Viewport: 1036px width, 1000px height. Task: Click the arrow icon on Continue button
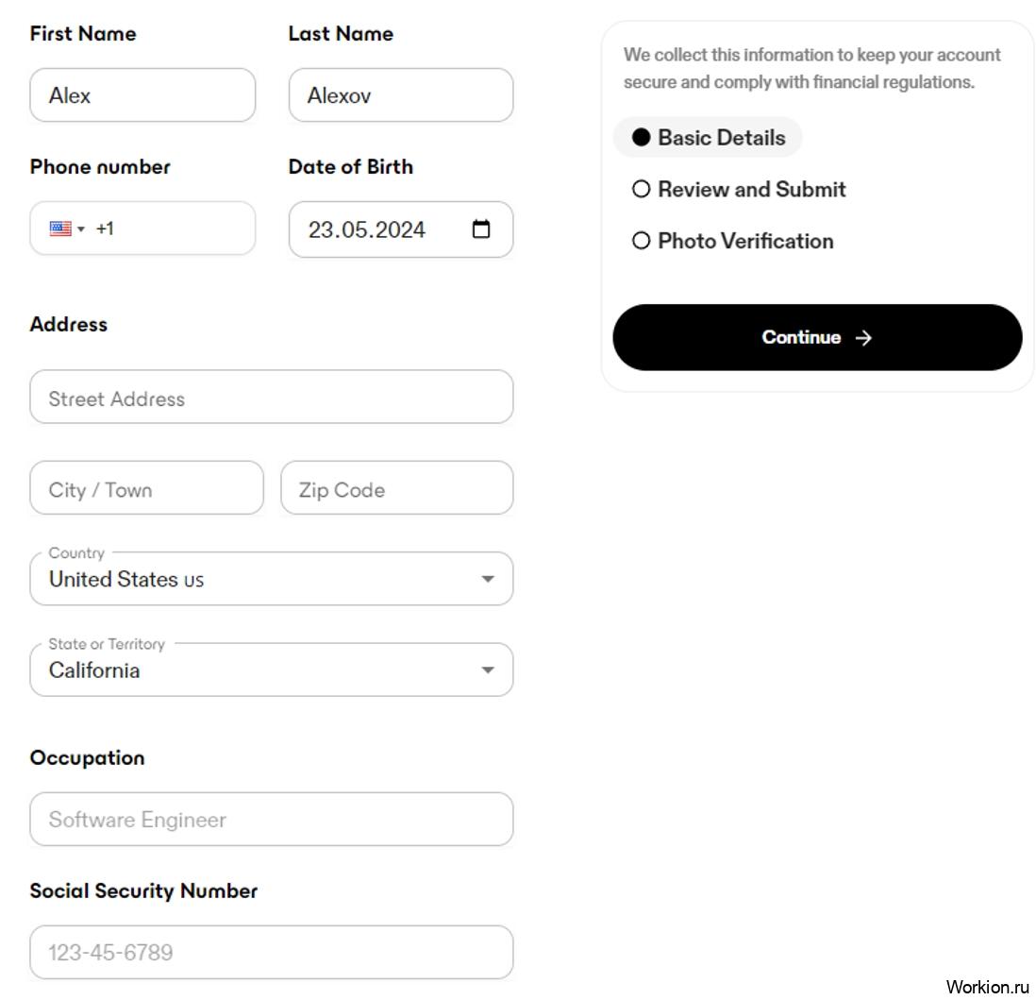[x=863, y=338]
